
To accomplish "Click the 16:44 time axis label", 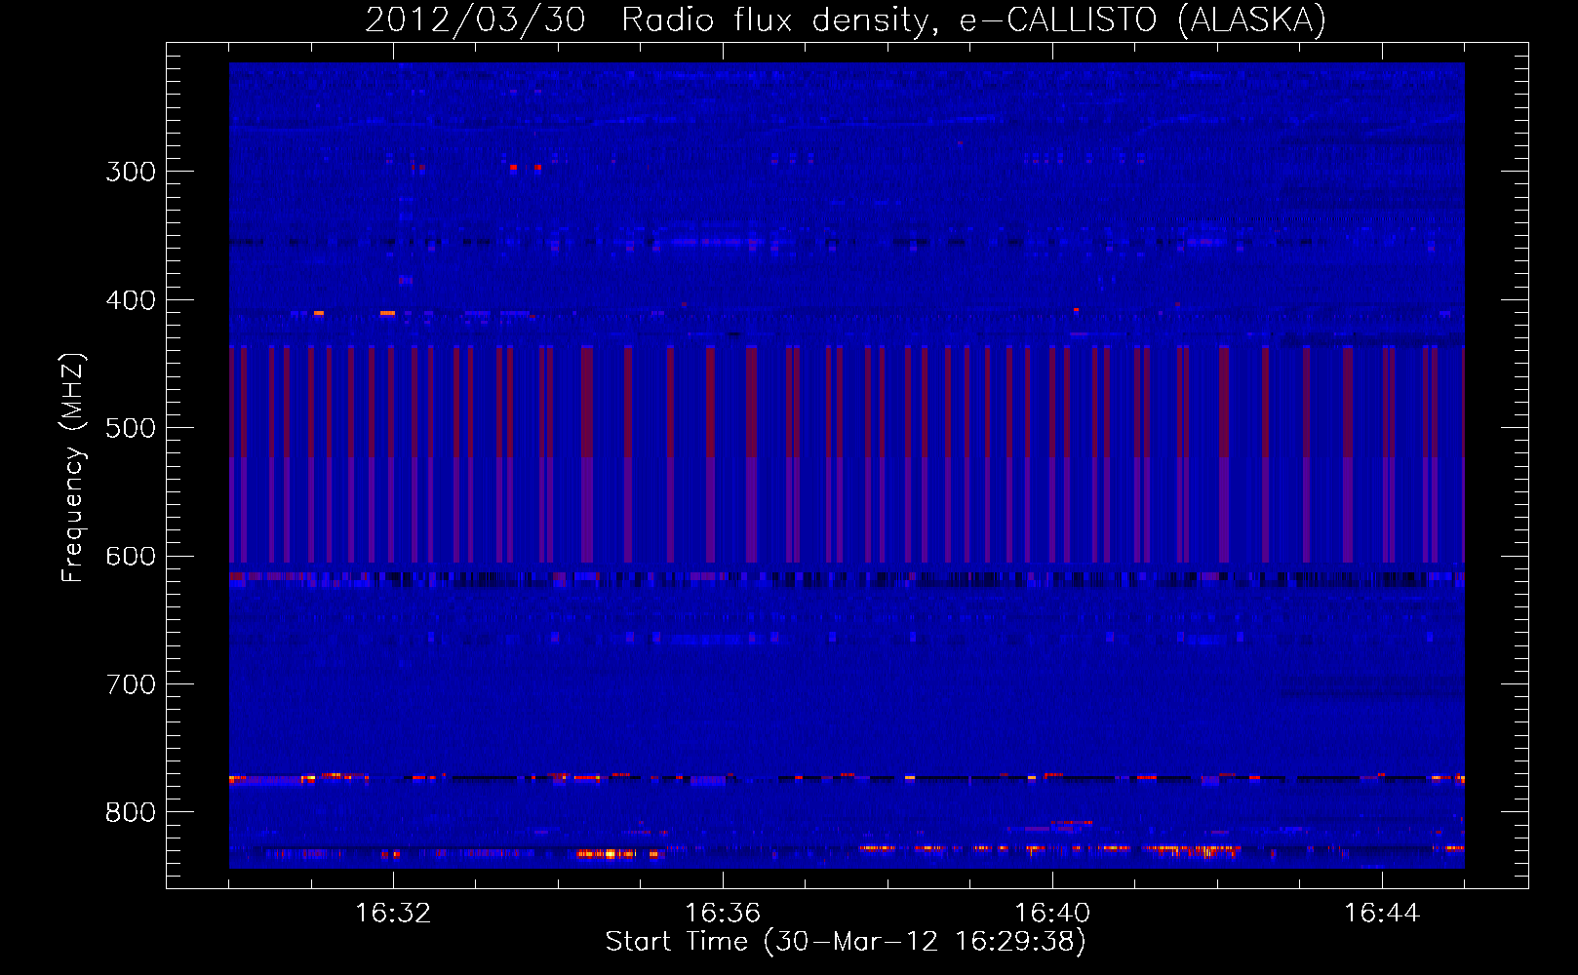I will tap(1382, 913).
